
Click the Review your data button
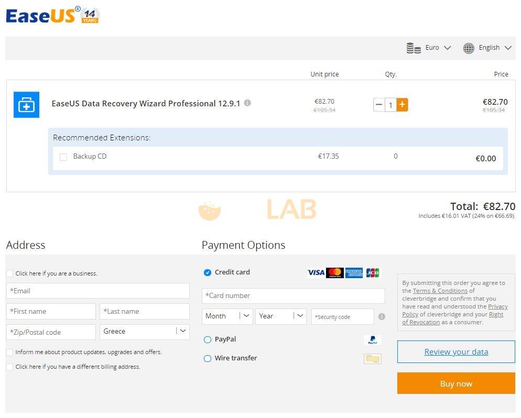(456, 351)
